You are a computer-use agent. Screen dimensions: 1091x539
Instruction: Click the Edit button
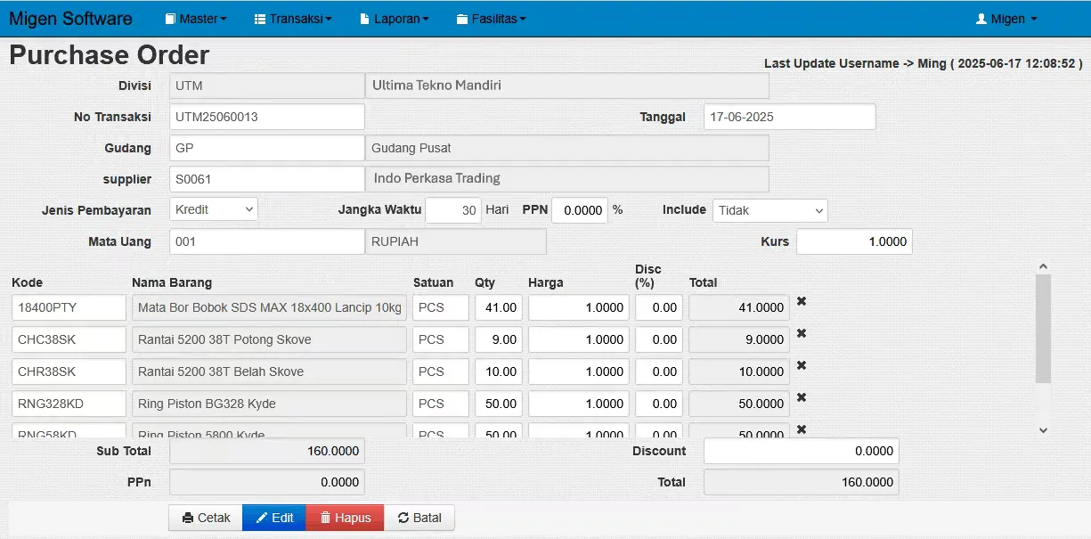click(274, 518)
